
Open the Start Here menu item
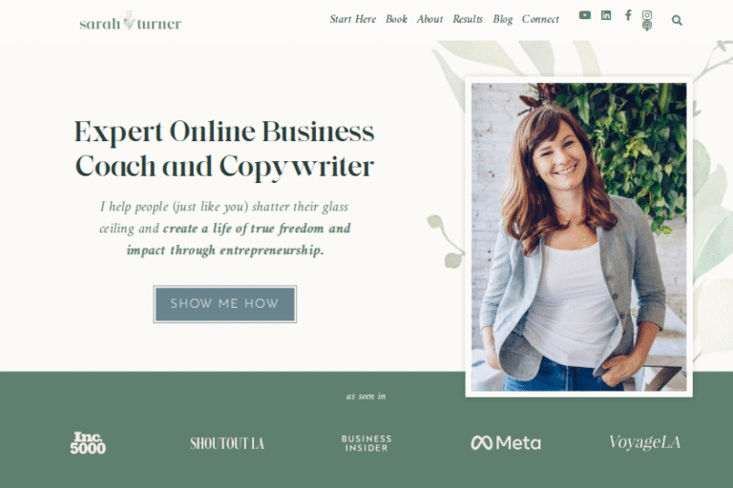[x=353, y=19]
